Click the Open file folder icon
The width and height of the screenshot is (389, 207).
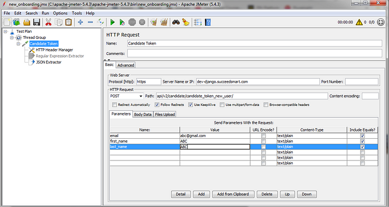[27, 22]
